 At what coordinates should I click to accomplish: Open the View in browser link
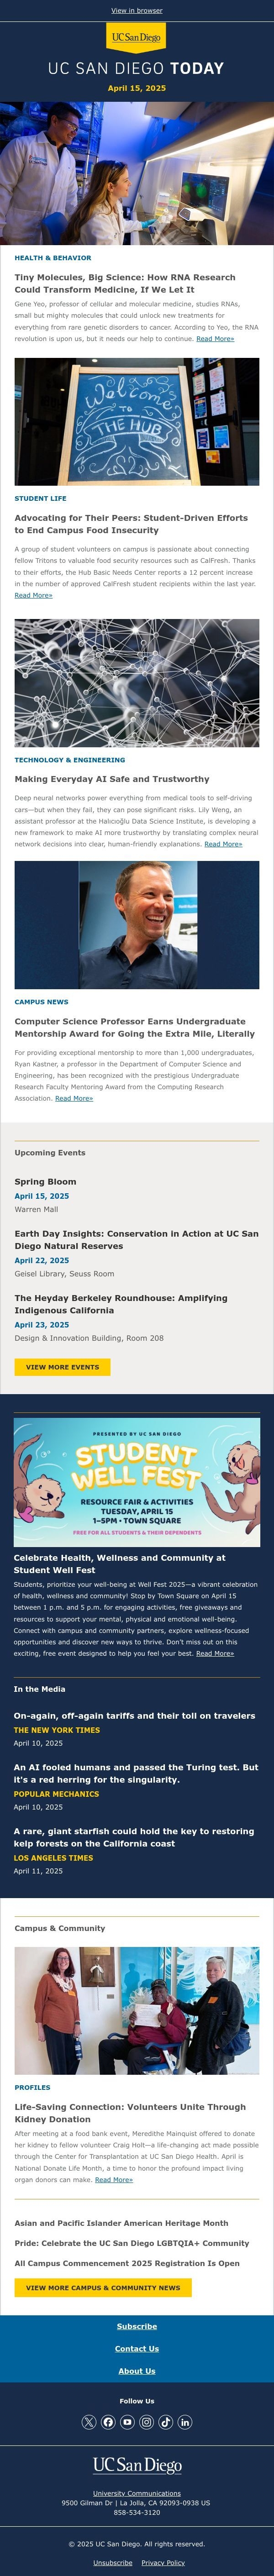[137, 11]
